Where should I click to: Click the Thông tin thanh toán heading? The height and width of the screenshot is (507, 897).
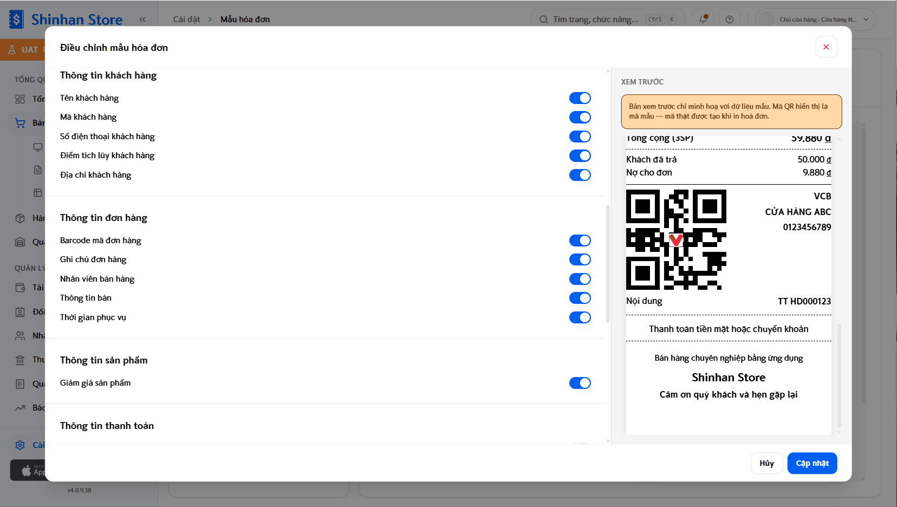click(107, 426)
